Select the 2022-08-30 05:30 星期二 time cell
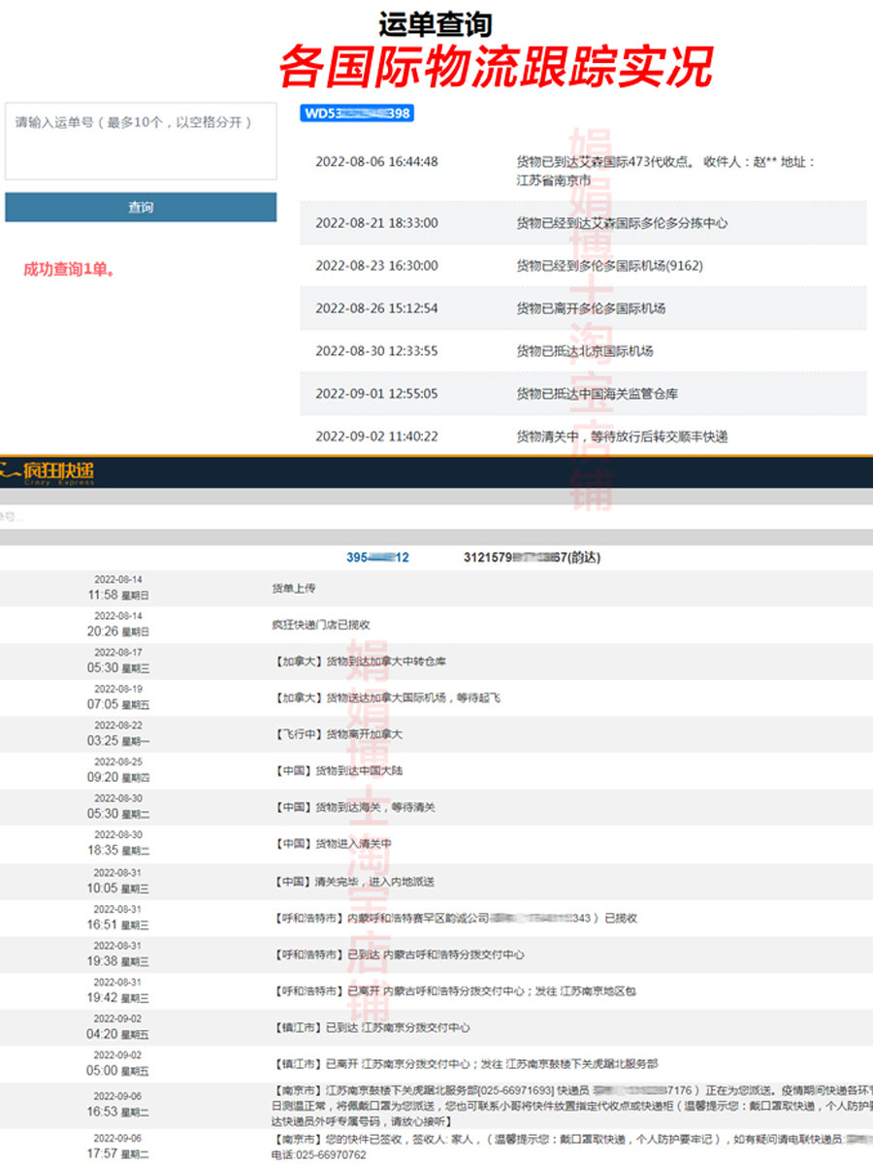 click(x=118, y=806)
